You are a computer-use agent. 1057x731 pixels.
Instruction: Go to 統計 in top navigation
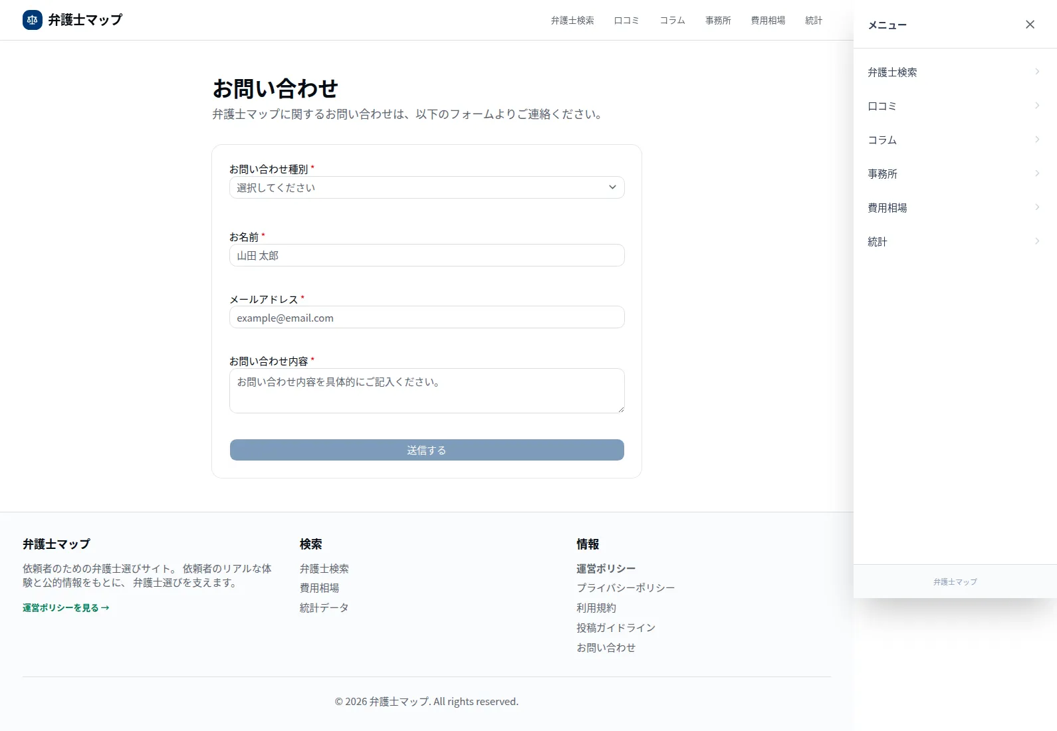click(814, 21)
